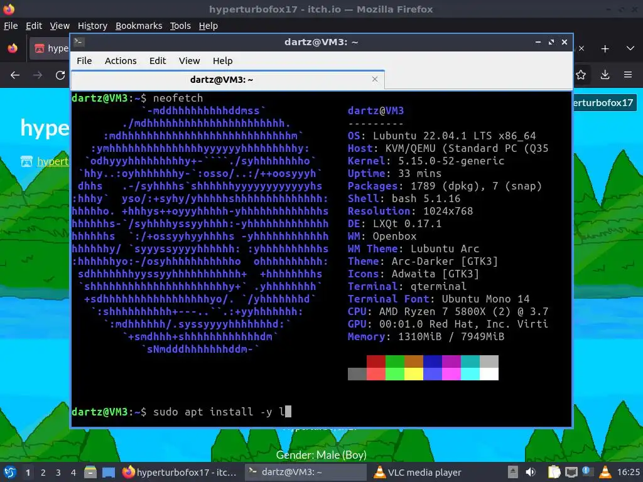Screen dimensions: 643x482
Task: Click the bright cyan color block
Action: [x=470, y=374]
